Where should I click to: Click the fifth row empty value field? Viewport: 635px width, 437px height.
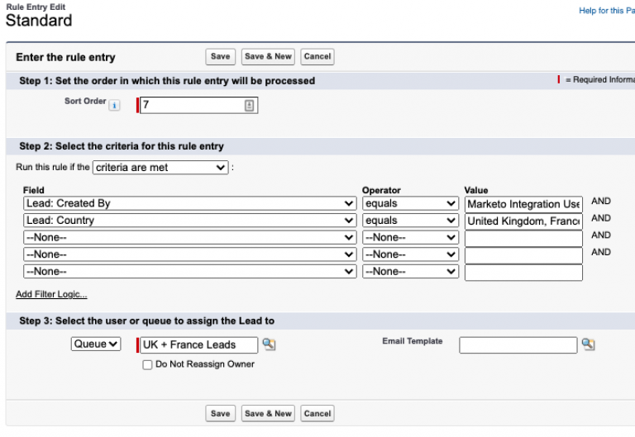523,273
